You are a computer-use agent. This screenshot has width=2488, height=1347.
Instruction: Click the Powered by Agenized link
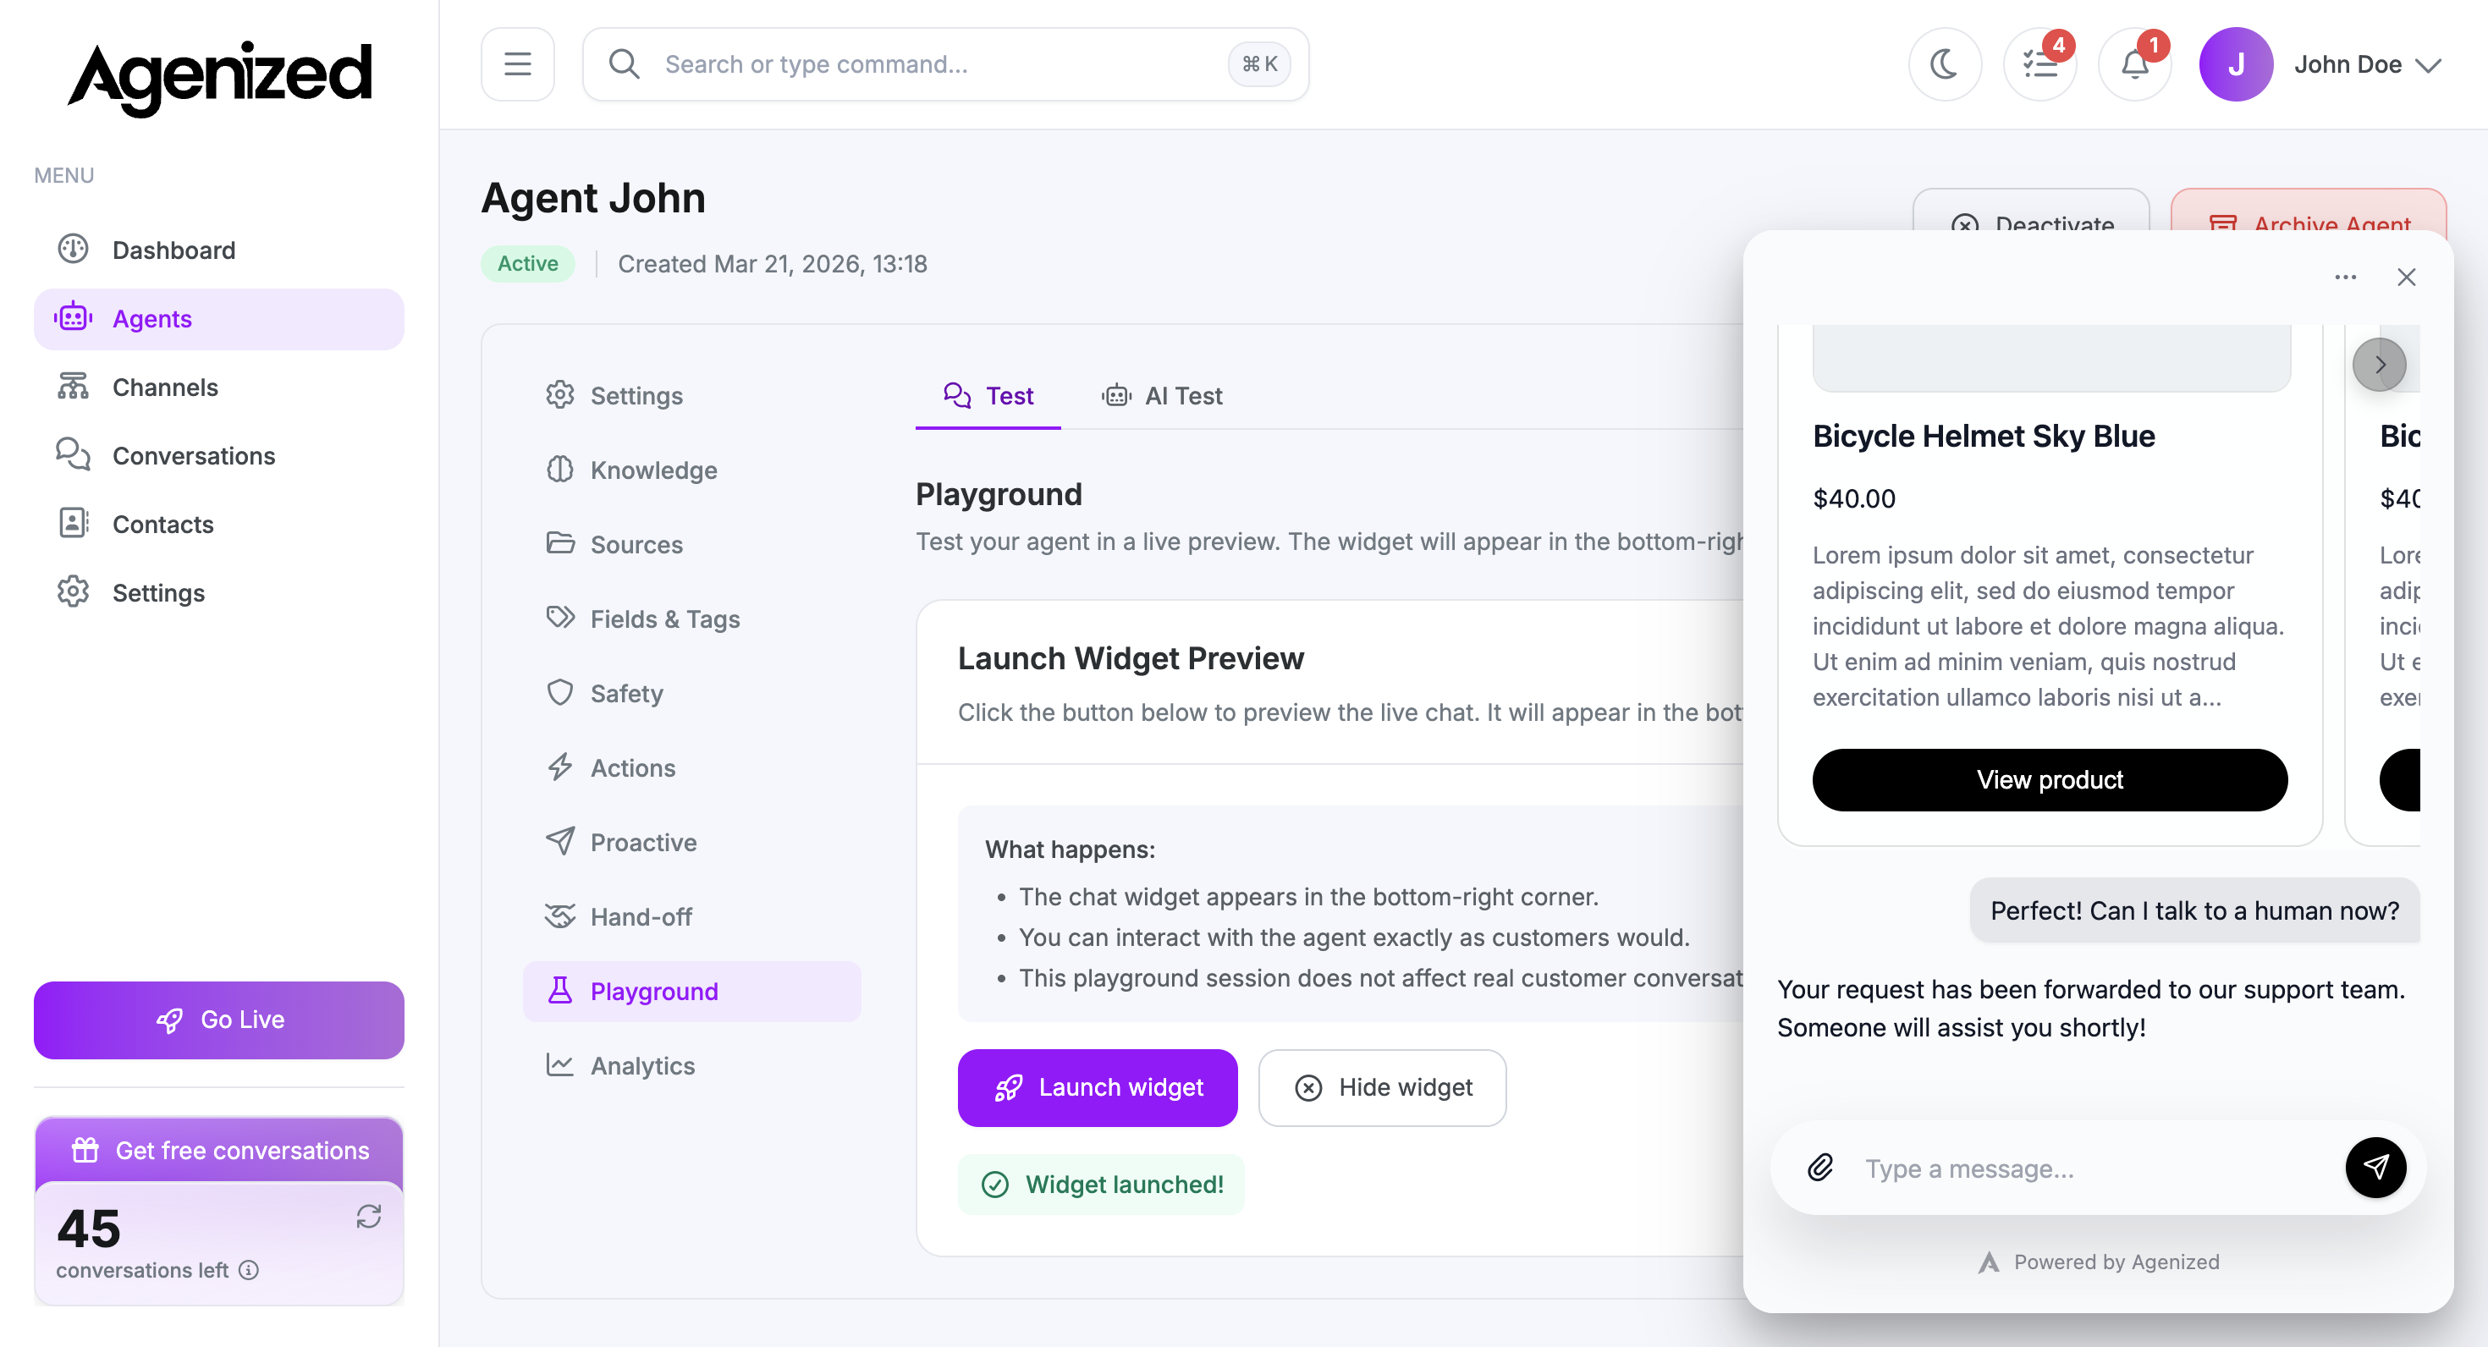tap(2098, 1261)
